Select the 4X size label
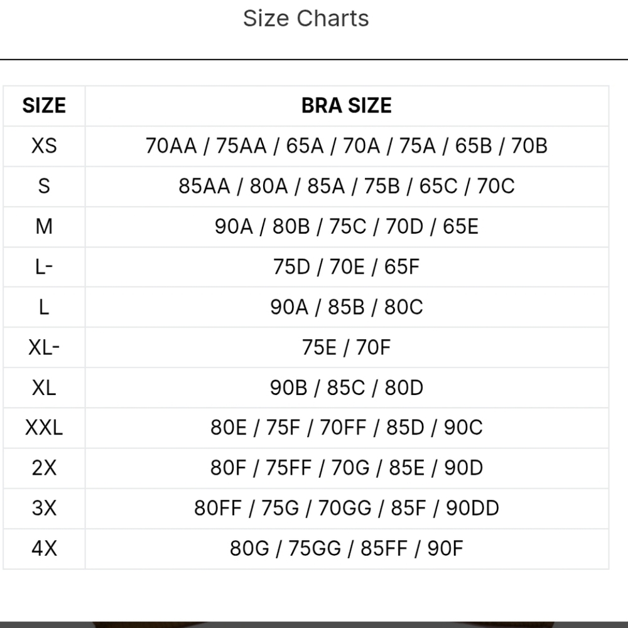Screen dimensions: 628x628 click(44, 548)
